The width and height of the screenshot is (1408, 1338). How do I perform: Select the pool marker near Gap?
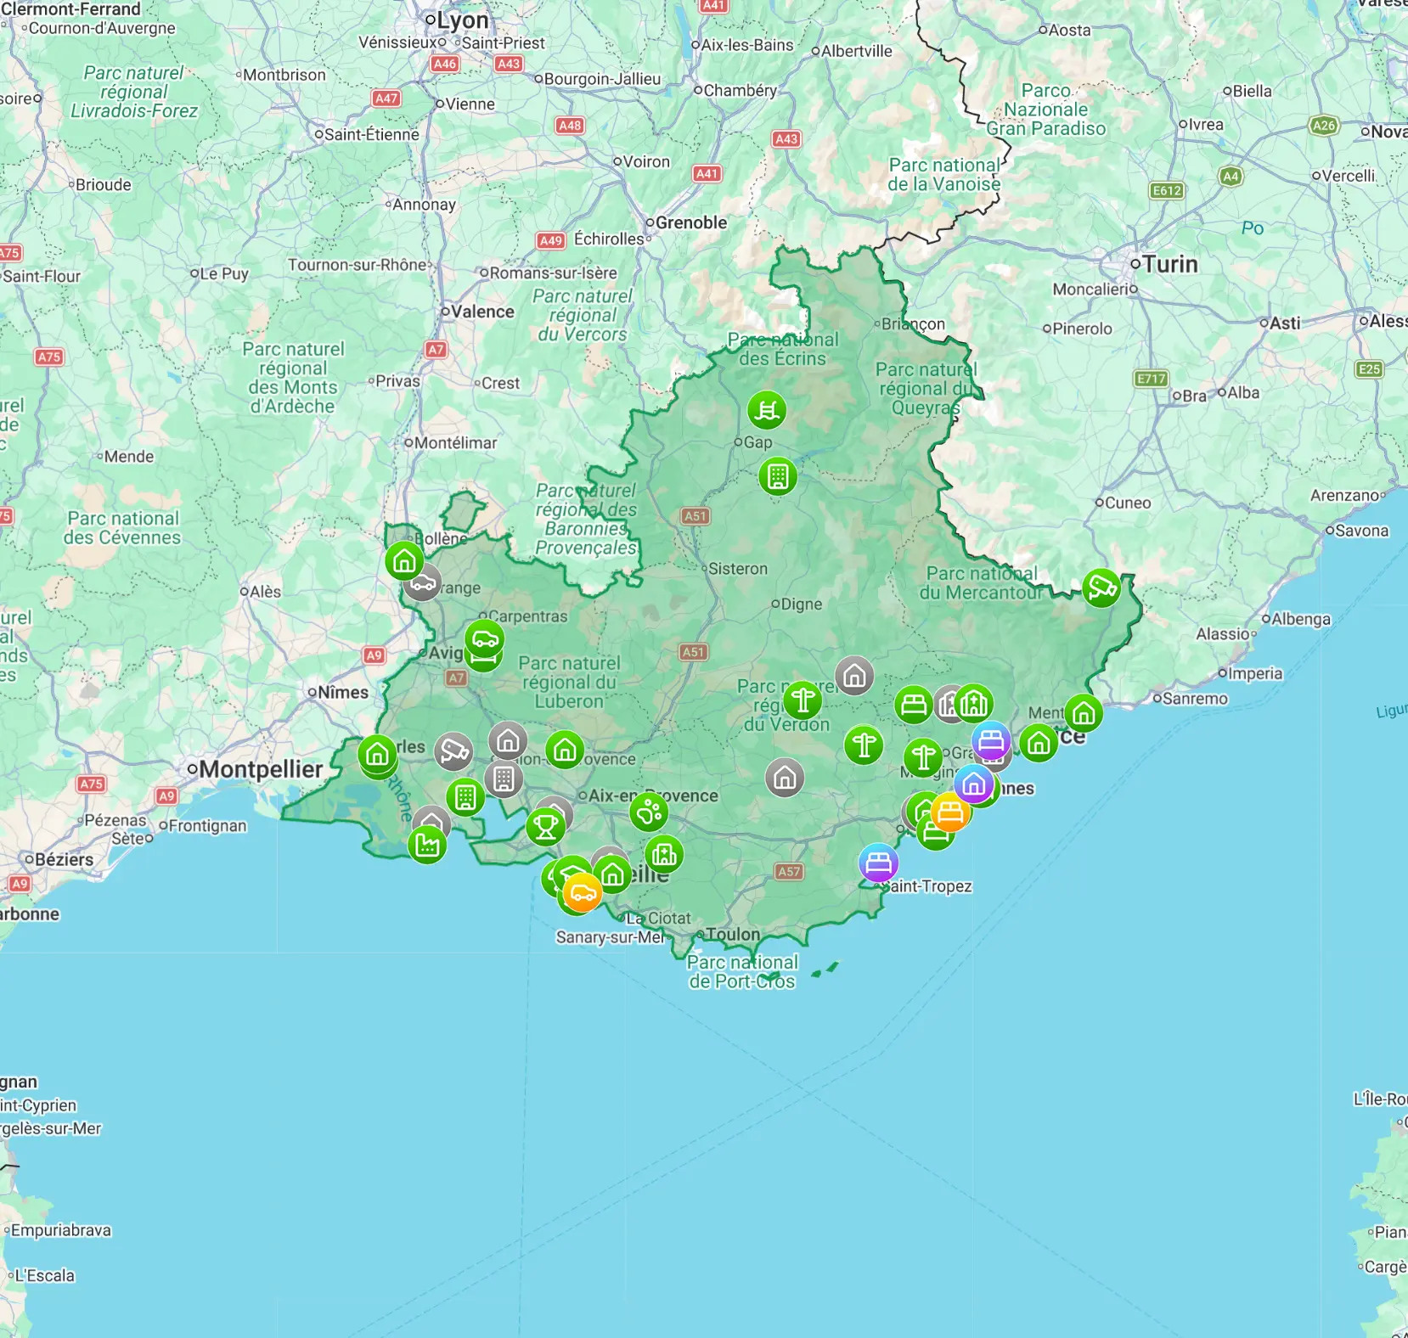coord(767,409)
